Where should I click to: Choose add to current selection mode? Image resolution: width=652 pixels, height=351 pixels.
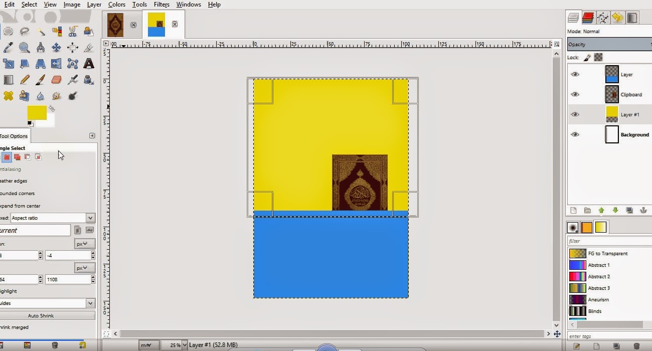tap(17, 157)
